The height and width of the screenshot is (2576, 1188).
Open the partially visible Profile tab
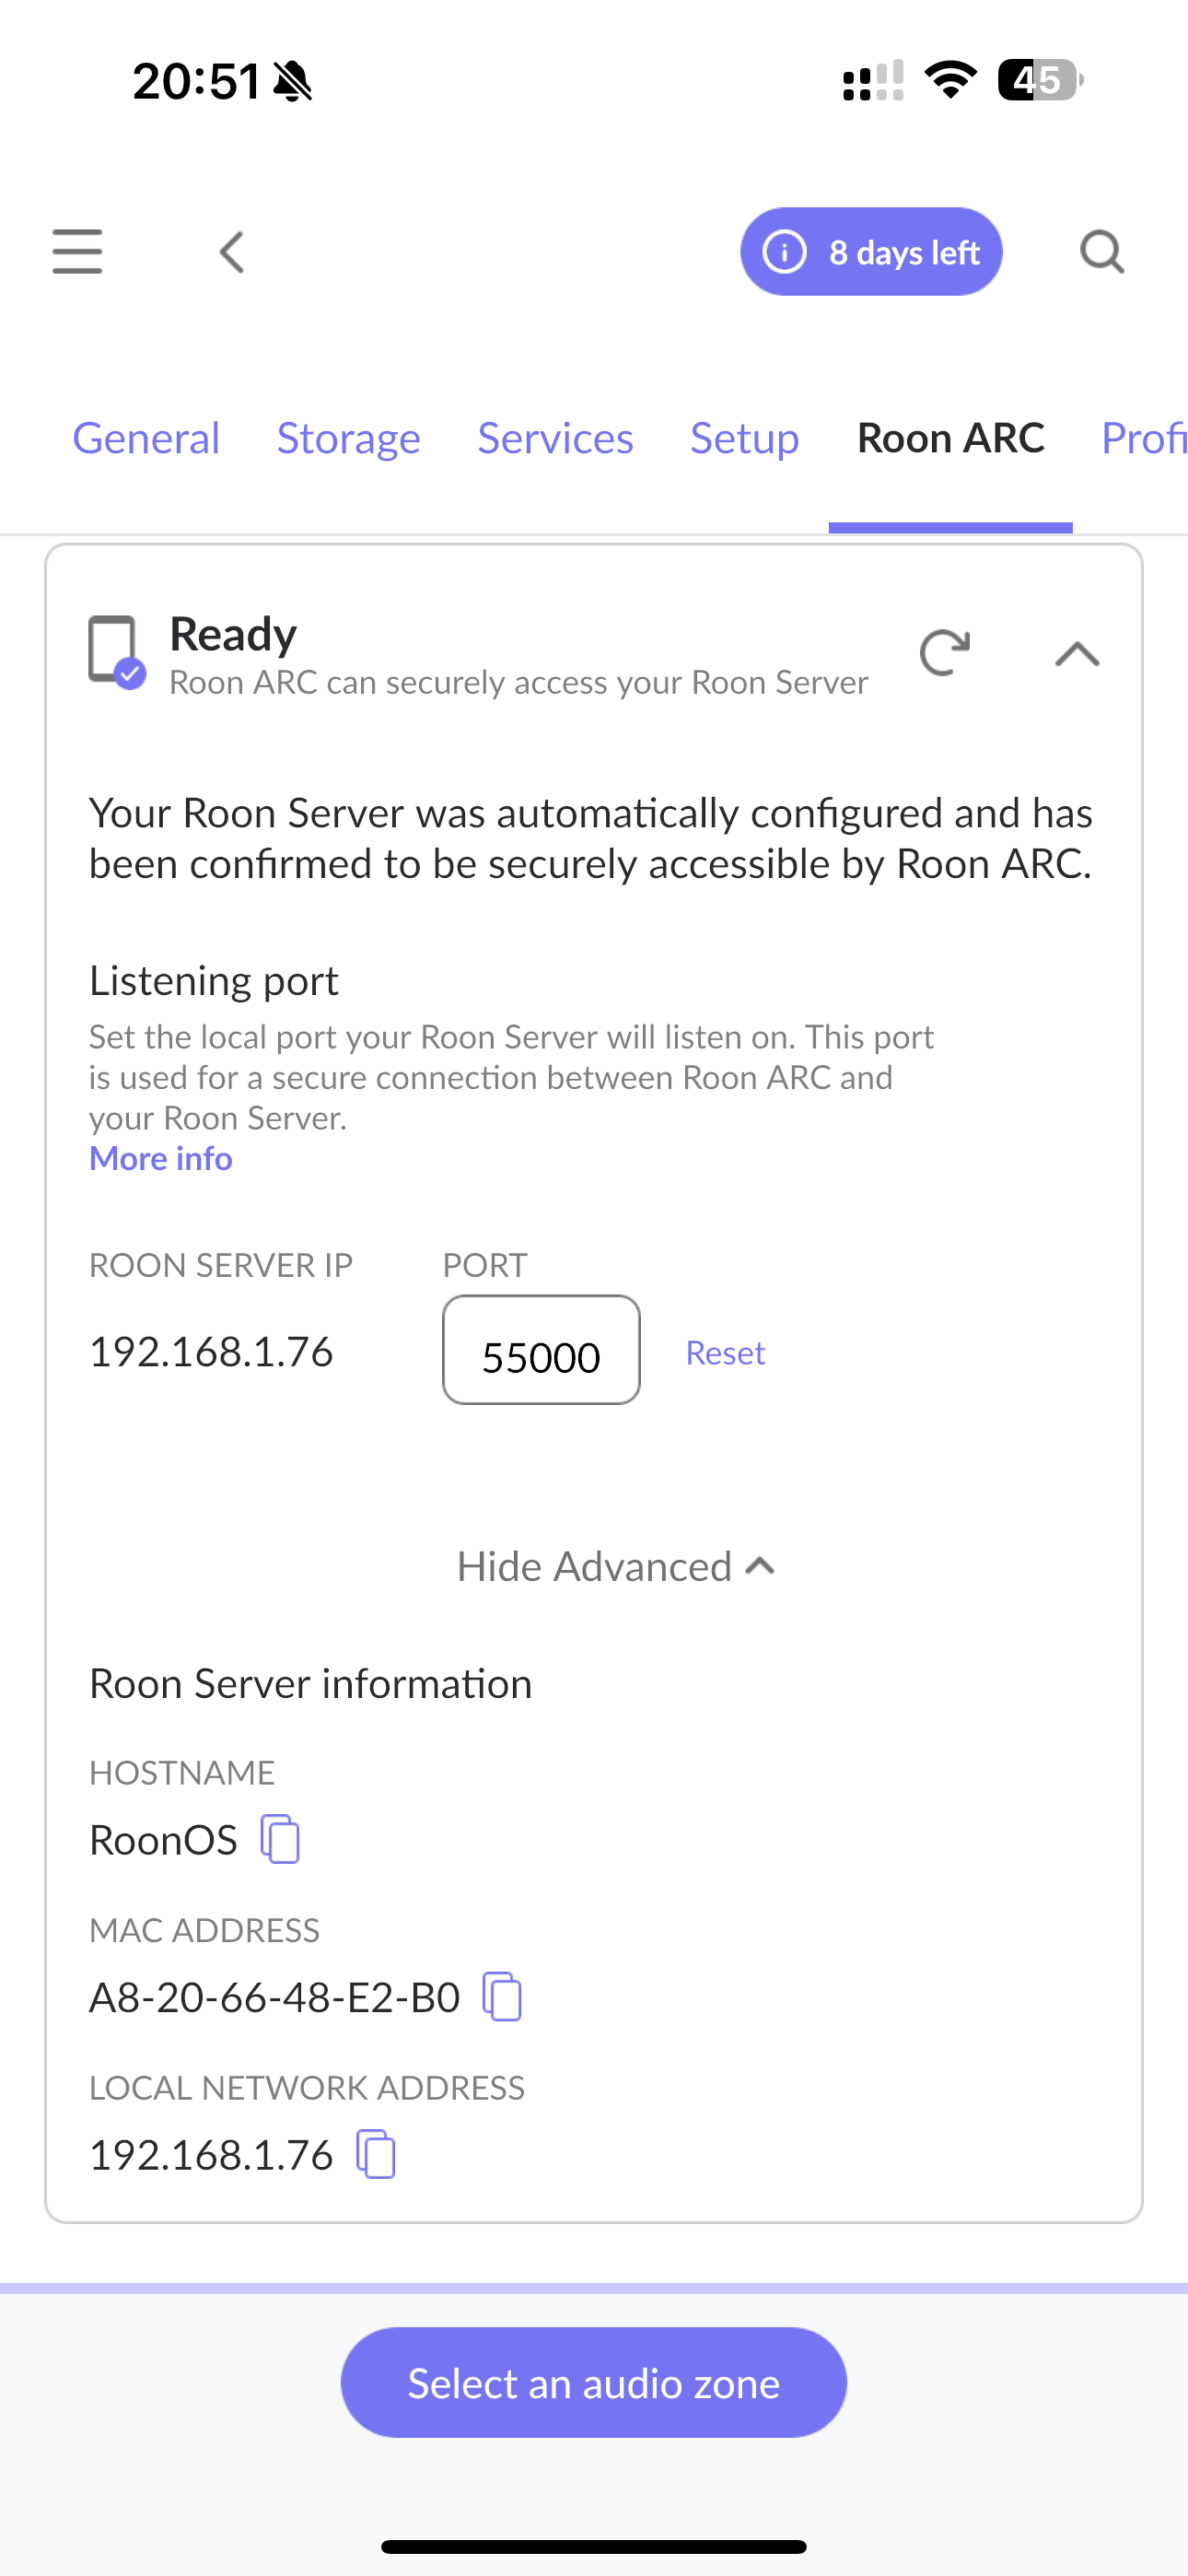[1144, 438]
